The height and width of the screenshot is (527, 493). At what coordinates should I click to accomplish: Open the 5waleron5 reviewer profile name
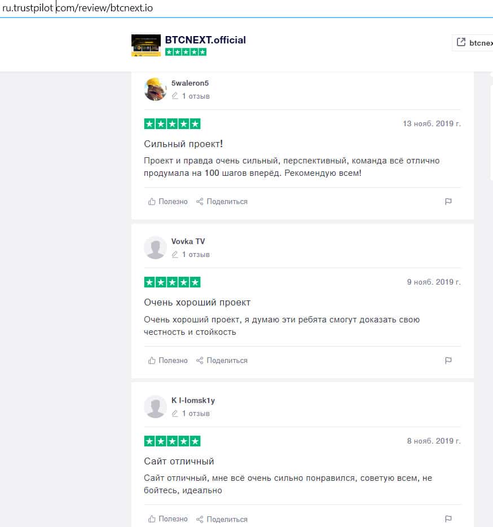coord(190,83)
